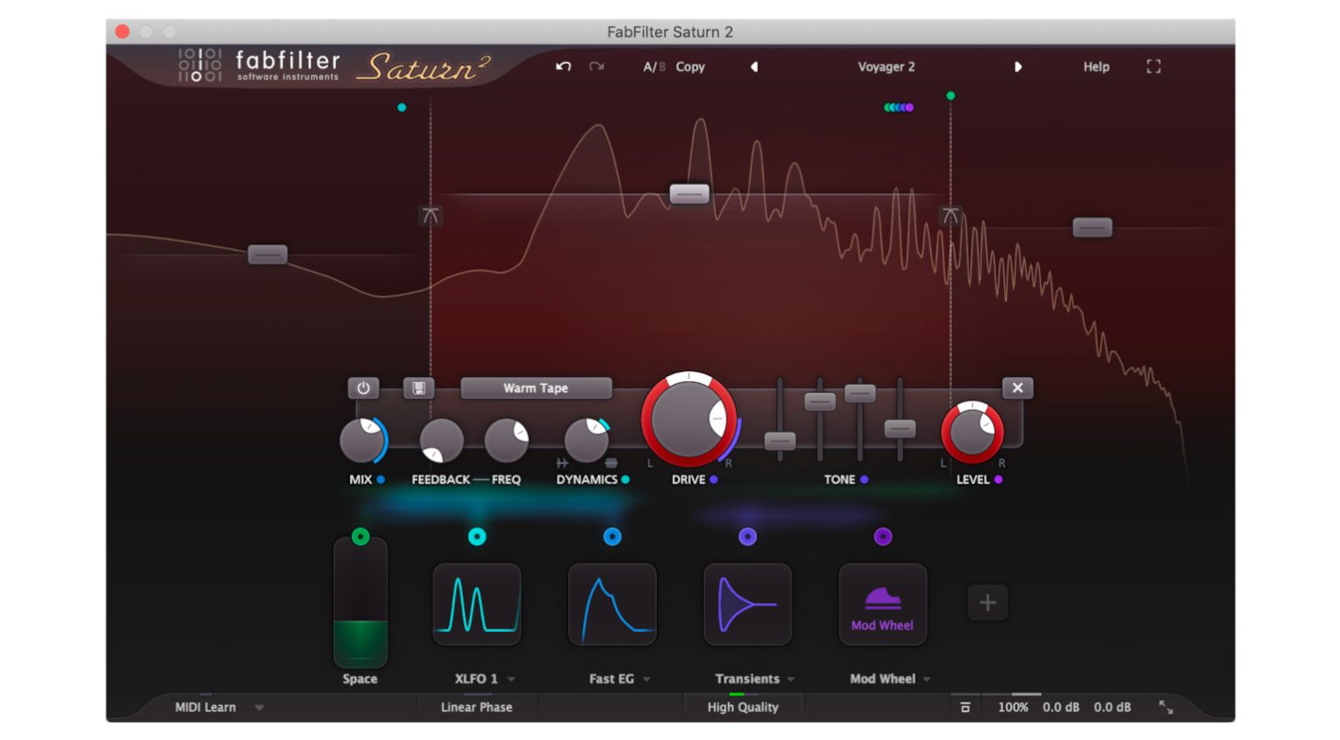Open the Fast EG envelope editor
1340x740 pixels.
click(612, 604)
